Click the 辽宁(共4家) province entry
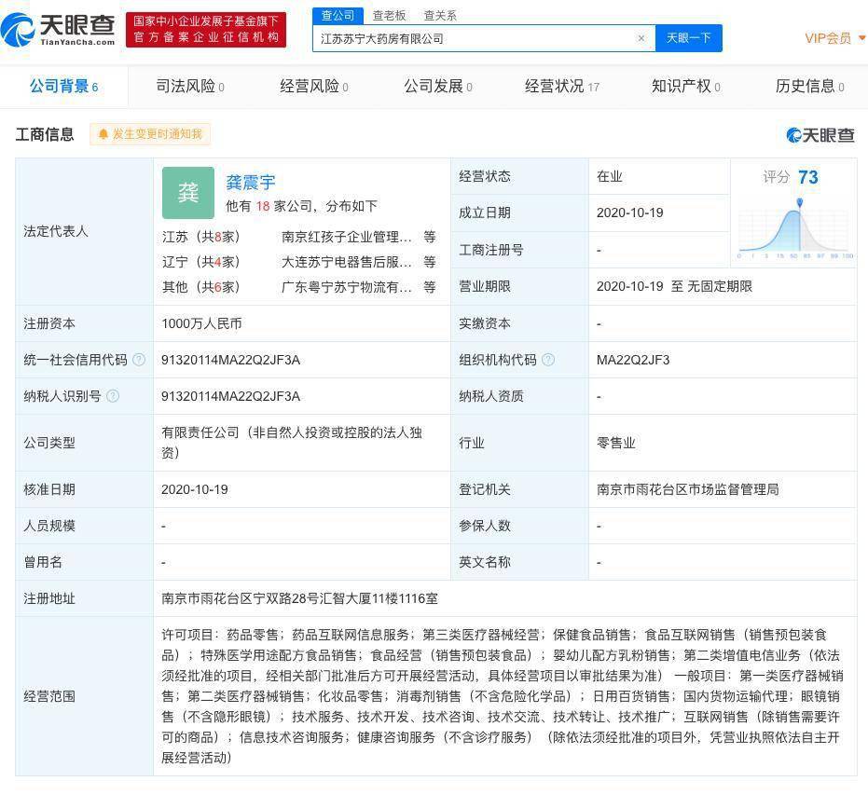Viewport: 868px width, 795px height. (201, 262)
